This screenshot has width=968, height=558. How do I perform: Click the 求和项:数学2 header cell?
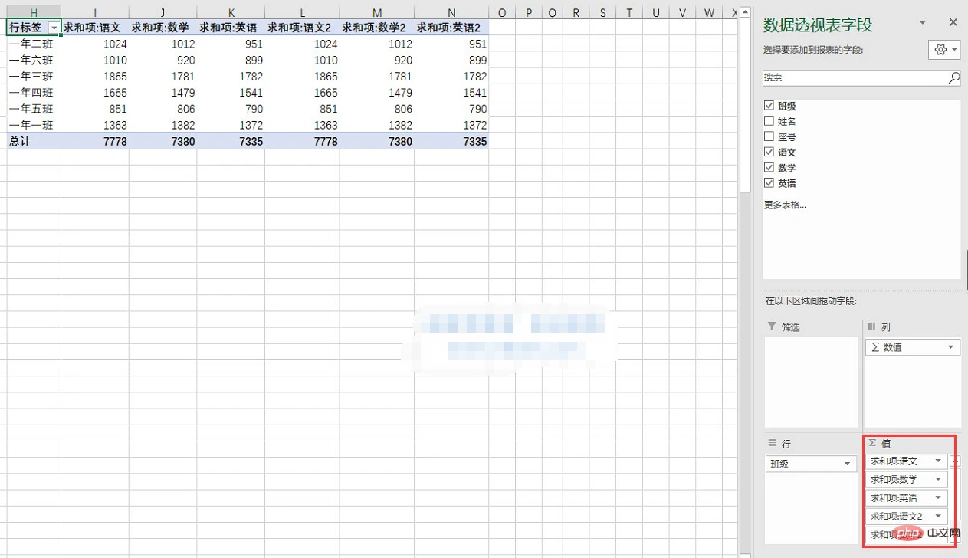[x=377, y=28]
